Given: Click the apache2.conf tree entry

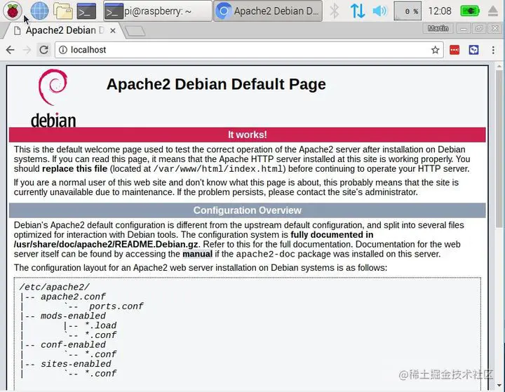Looking at the screenshot, I should pyautogui.click(x=73, y=297).
